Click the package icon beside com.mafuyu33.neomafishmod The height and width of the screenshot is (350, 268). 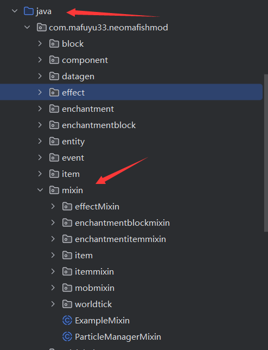click(42, 27)
